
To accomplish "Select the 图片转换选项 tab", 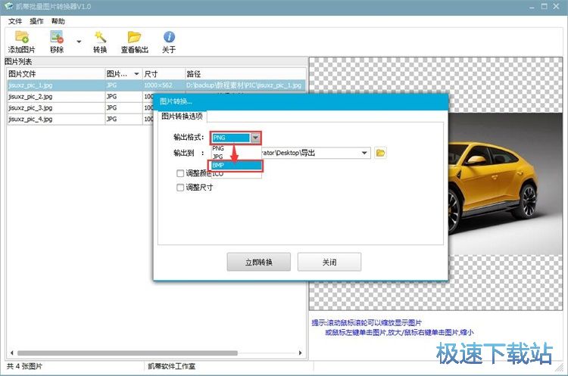I will [182, 117].
